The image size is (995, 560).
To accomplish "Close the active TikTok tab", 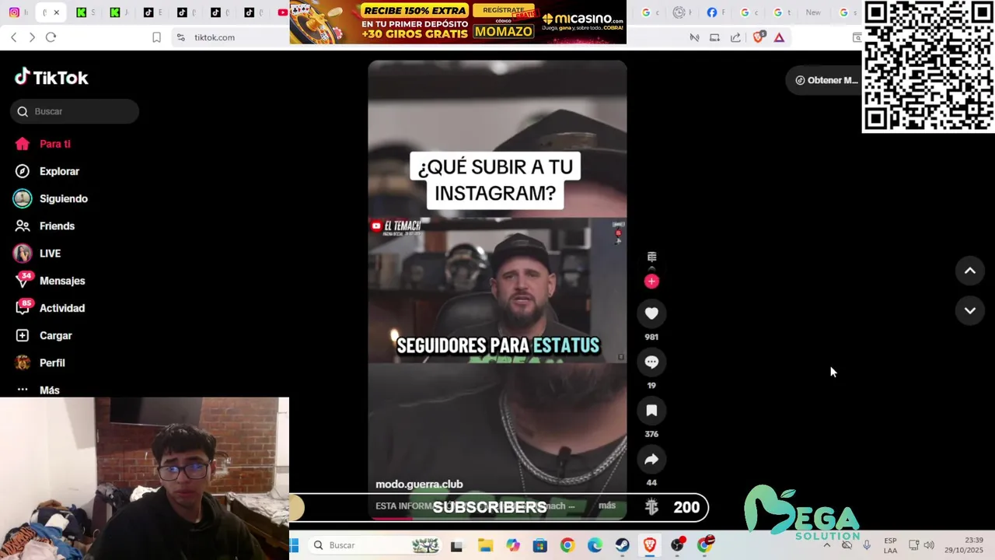I will 56,12.
